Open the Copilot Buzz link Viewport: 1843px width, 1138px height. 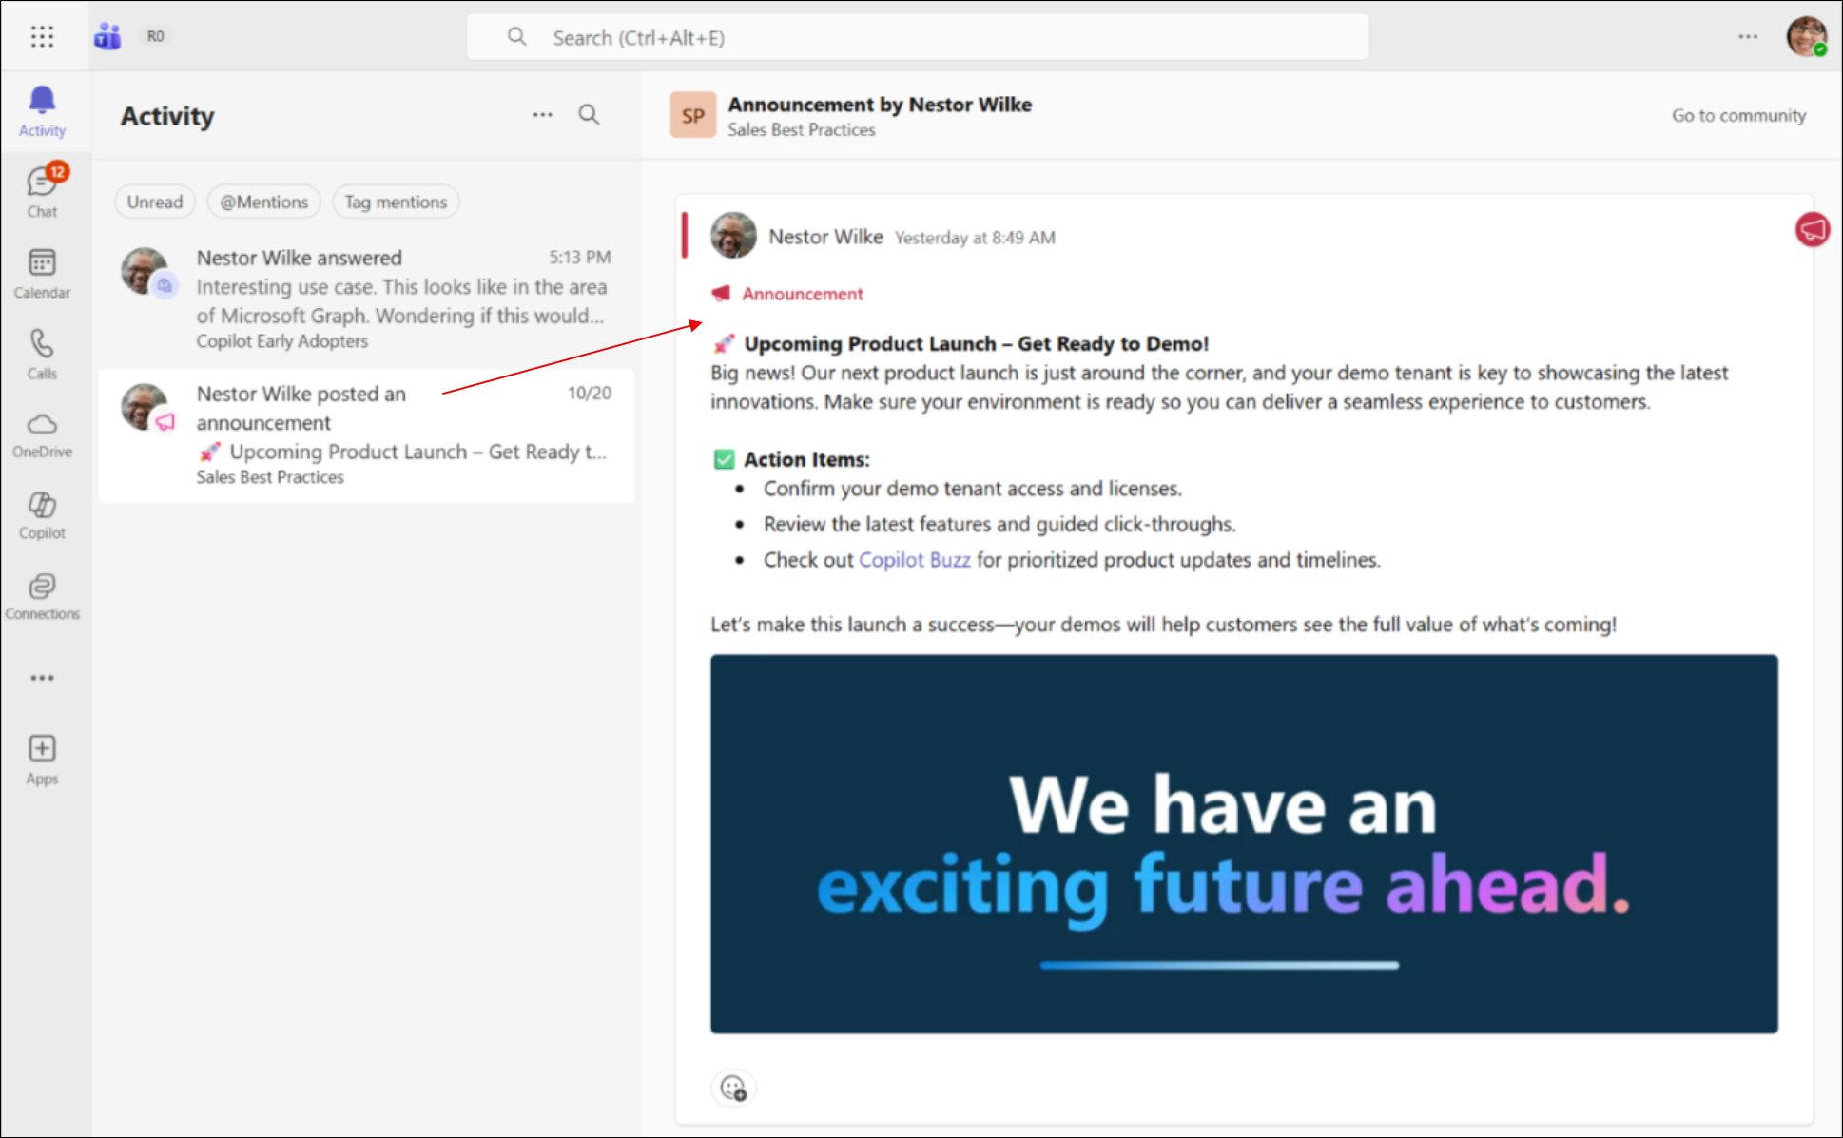pos(914,560)
